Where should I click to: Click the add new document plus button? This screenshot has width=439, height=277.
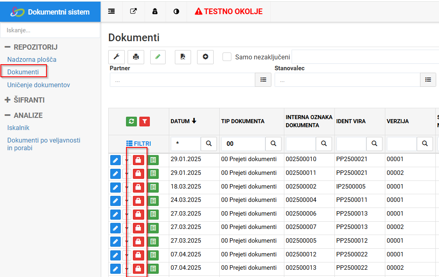[205, 57]
